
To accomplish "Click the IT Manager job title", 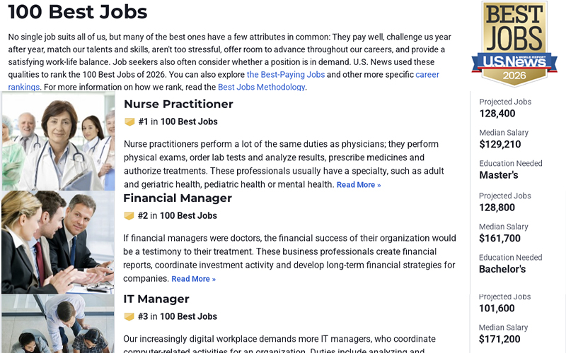I will (156, 299).
